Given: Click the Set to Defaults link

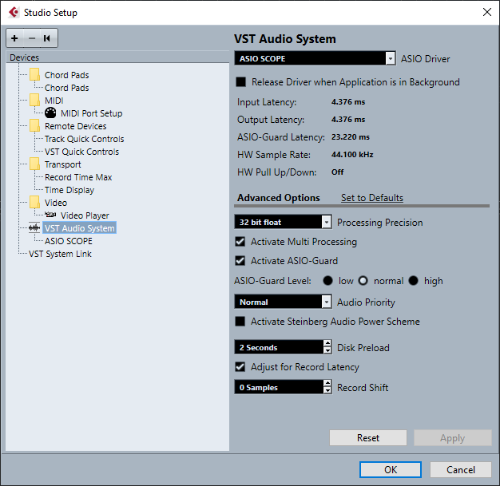Looking at the screenshot, I should pos(372,198).
